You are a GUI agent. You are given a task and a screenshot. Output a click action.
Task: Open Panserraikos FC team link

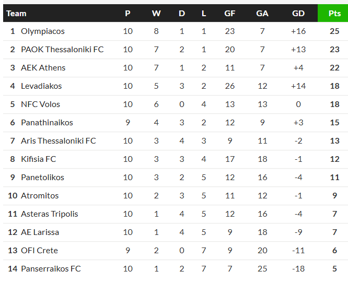pos(51,269)
